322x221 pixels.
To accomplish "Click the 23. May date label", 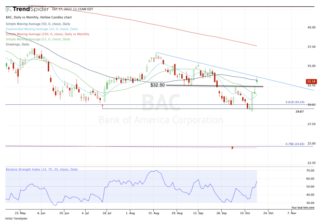I will pos(20,213).
